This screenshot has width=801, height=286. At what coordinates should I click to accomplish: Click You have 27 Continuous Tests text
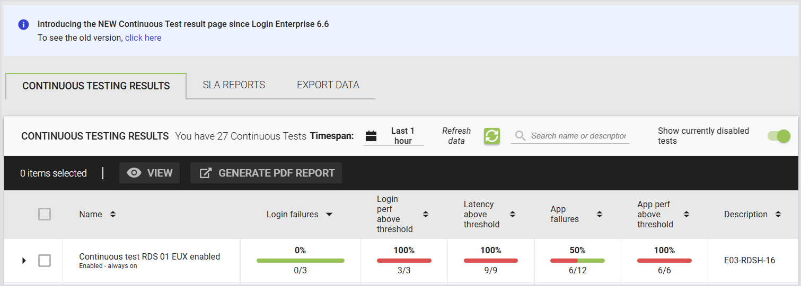pyautogui.click(x=241, y=136)
